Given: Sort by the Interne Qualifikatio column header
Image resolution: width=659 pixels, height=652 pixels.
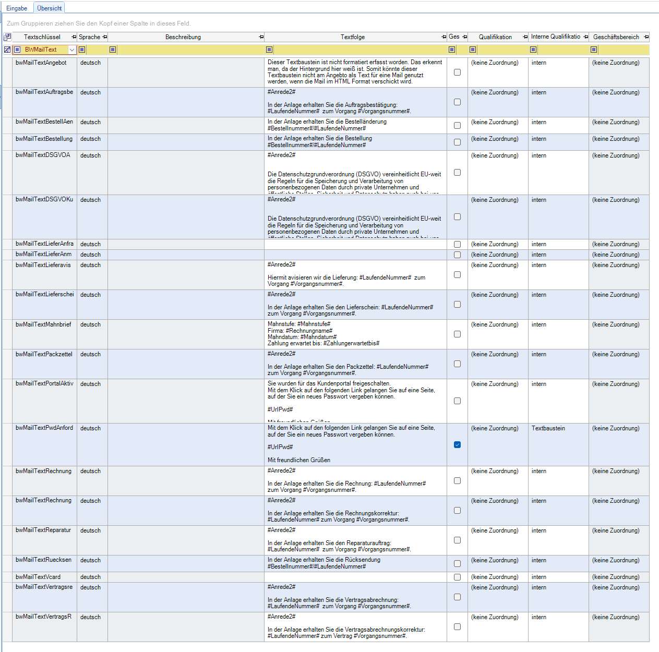Looking at the screenshot, I should 556,37.
